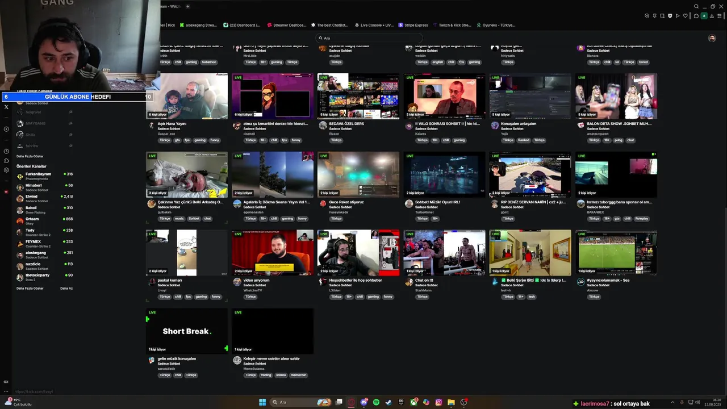This screenshot has width=727, height=409.
Task: Expand followed channels with Daha Fazla Göster
Action: 30,156
